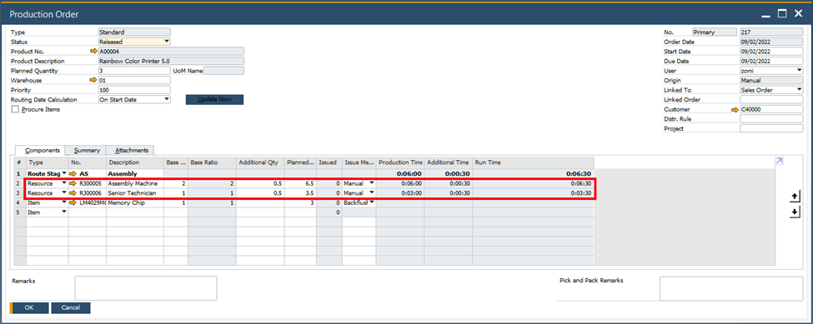Open Type dropdown for Senior Technician row
This screenshot has height=324, width=813.
[x=64, y=193]
